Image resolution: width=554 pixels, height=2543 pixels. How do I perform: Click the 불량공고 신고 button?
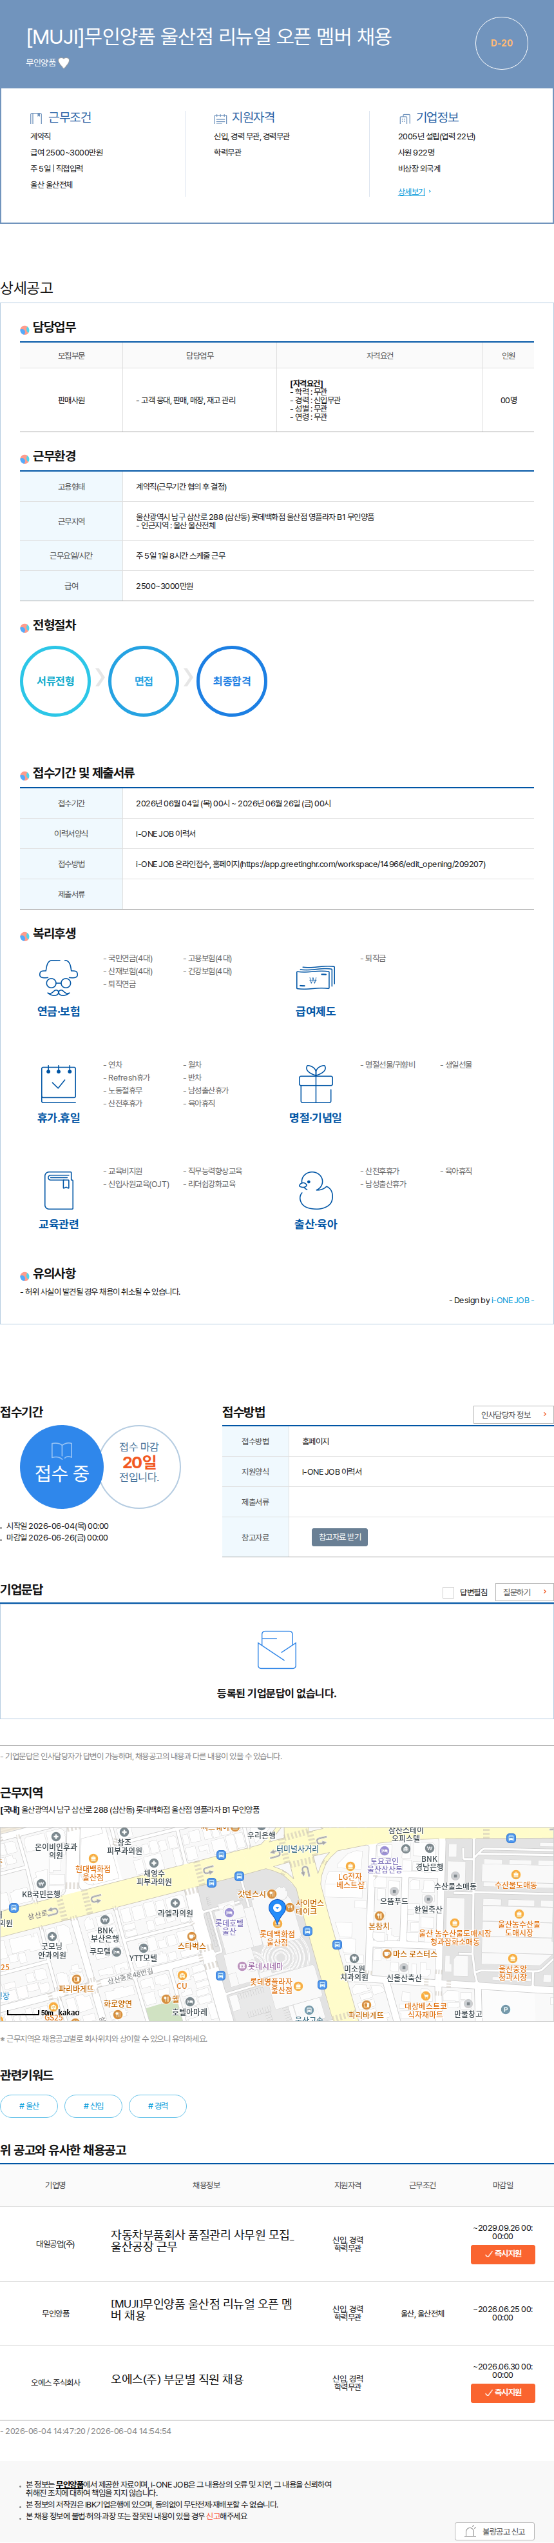click(495, 2531)
